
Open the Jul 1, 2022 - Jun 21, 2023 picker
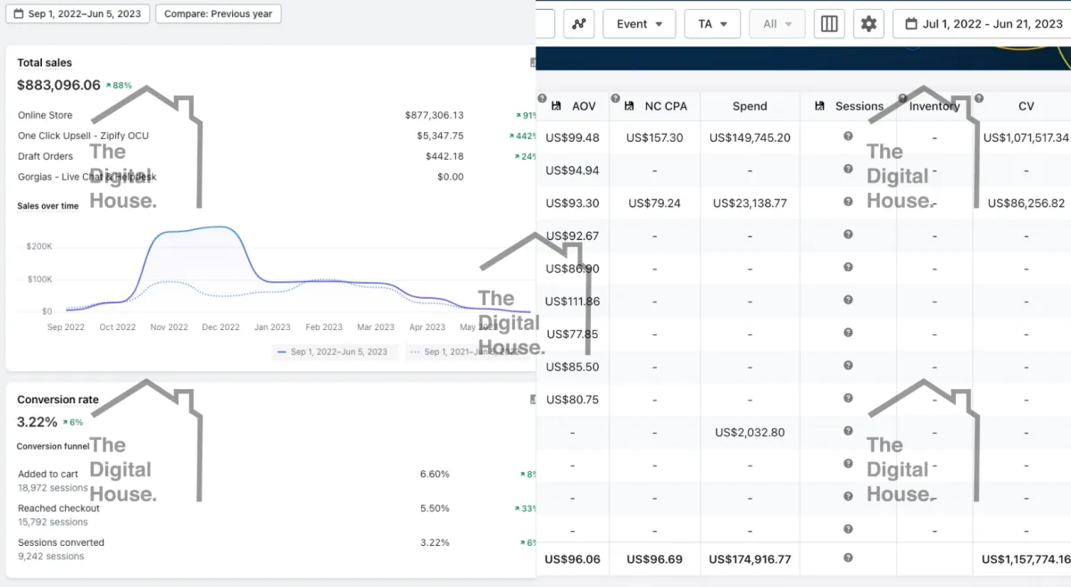coord(982,24)
